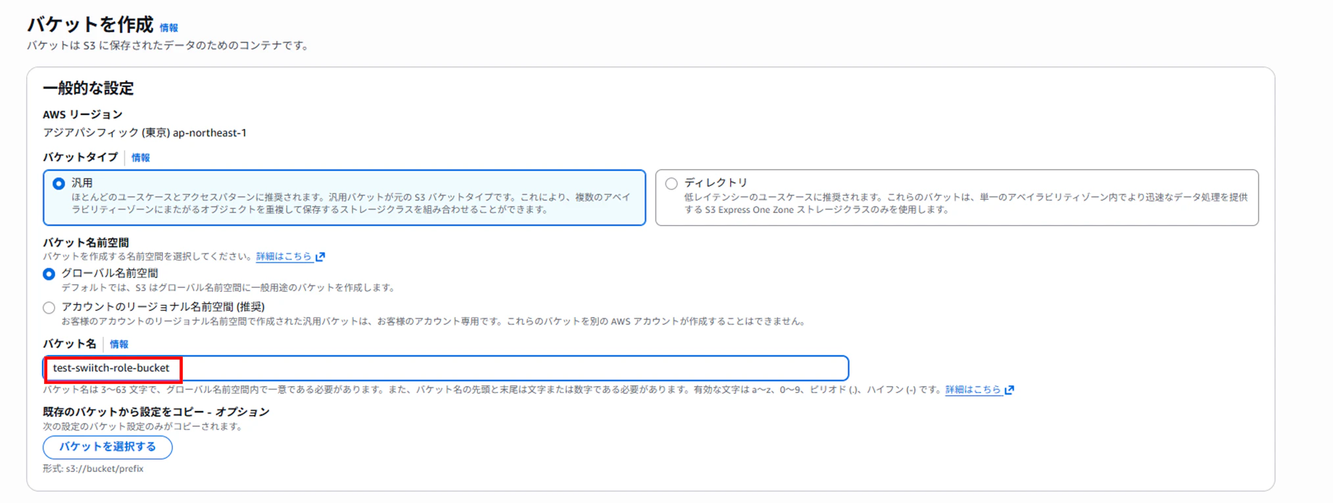Viewport: 1333px width, 503px height.
Task: Open 詳細はこちら link in bucket naming rules
Action: [x=973, y=390]
